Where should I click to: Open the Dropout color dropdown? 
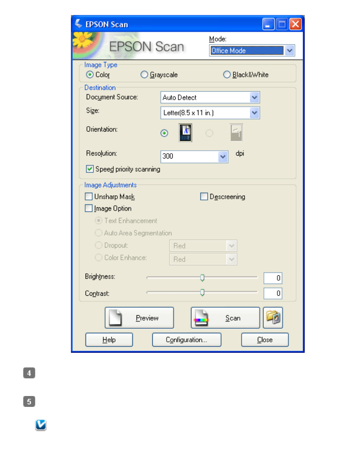(203, 246)
